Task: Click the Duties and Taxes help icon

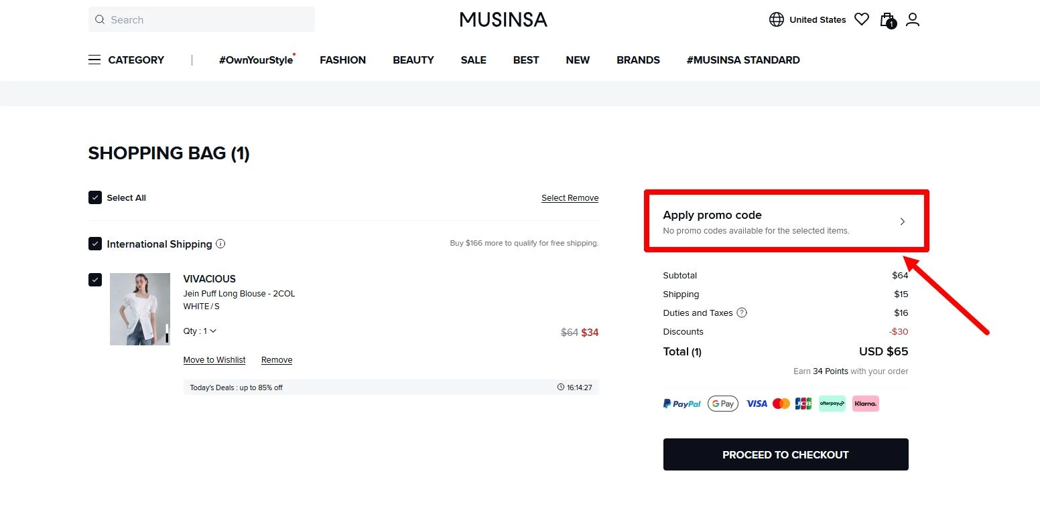Action: 742,313
